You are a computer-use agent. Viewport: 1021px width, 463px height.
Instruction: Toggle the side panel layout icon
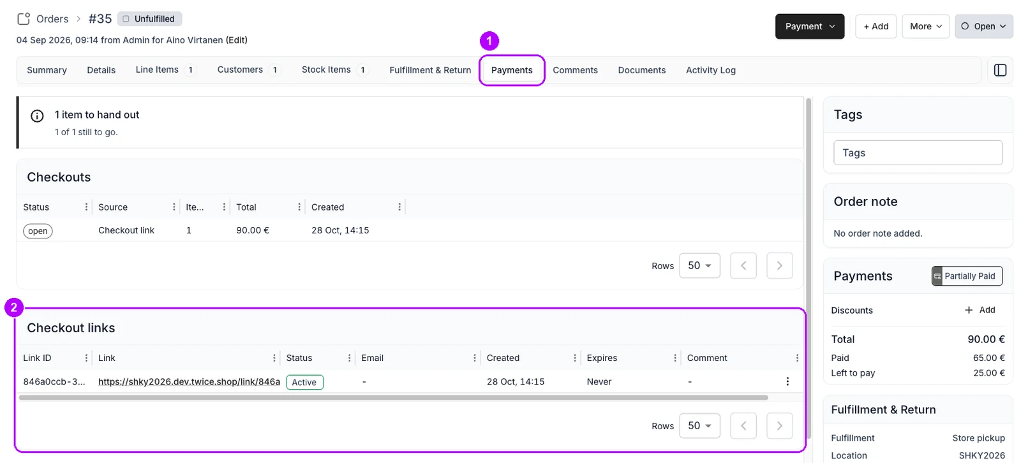click(x=1000, y=70)
